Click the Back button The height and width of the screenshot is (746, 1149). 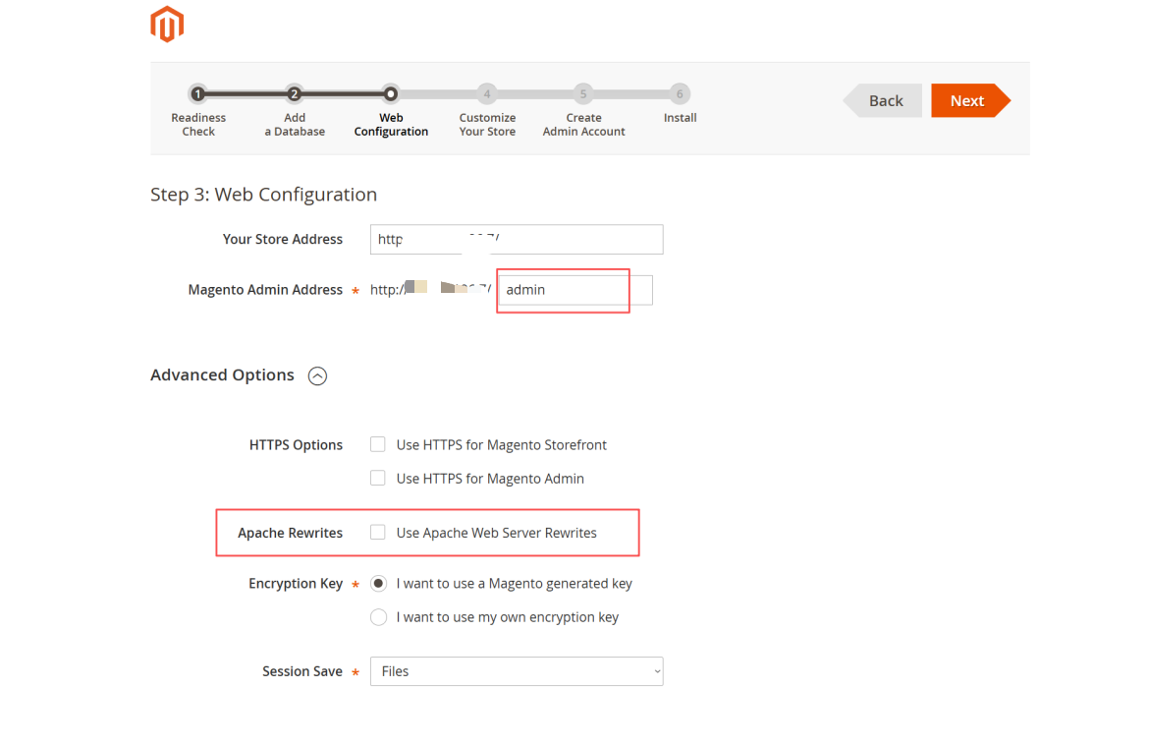pyautogui.click(x=882, y=100)
